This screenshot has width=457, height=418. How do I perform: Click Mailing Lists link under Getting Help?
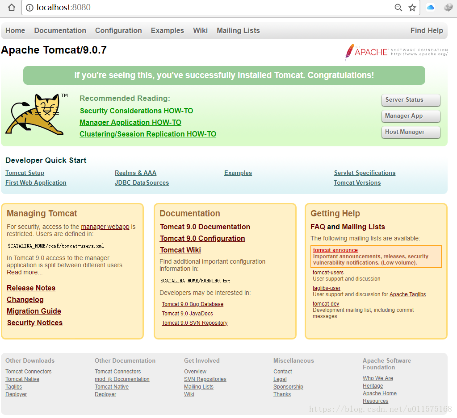363,227
